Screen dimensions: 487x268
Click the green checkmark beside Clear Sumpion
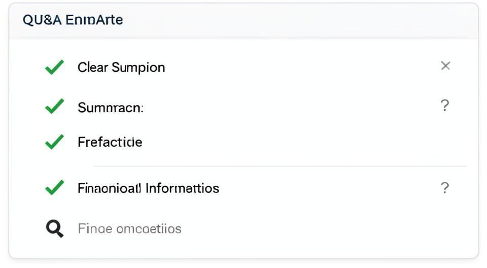coord(54,67)
